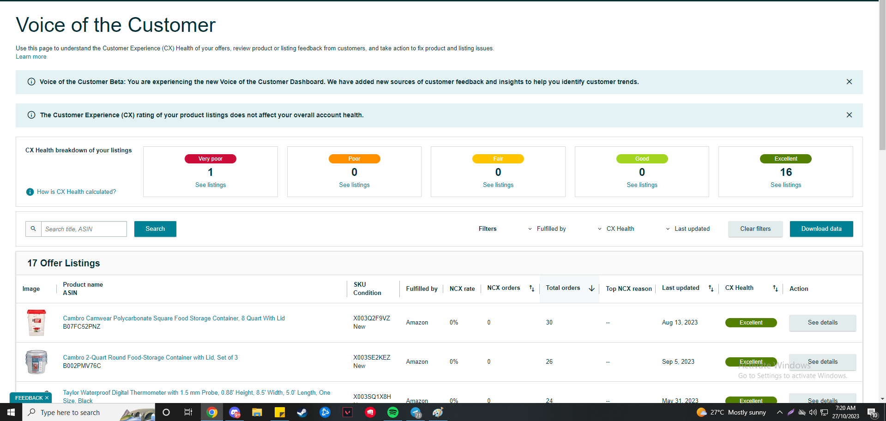This screenshot has width=886, height=421.
Task: Close the Voice of the Customer Beta banner
Action: [x=849, y=82]
